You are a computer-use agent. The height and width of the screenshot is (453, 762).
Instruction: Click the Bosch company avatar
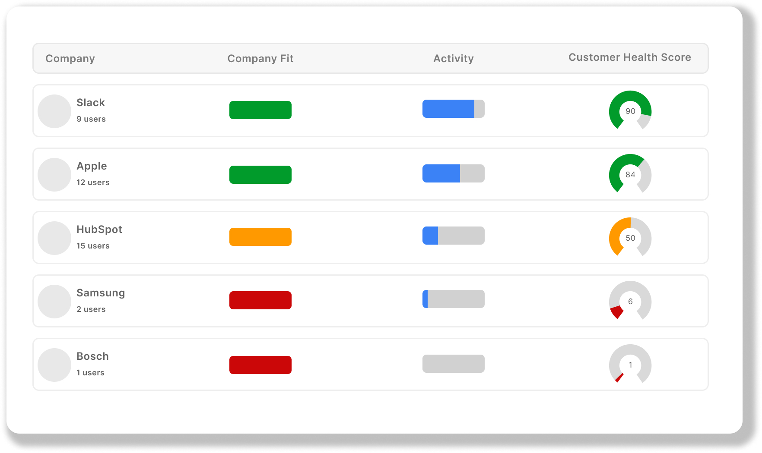(x=54, y=365)
